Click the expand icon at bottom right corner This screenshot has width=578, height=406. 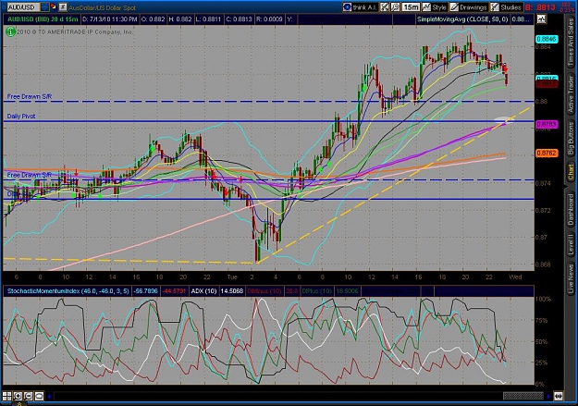558,396
